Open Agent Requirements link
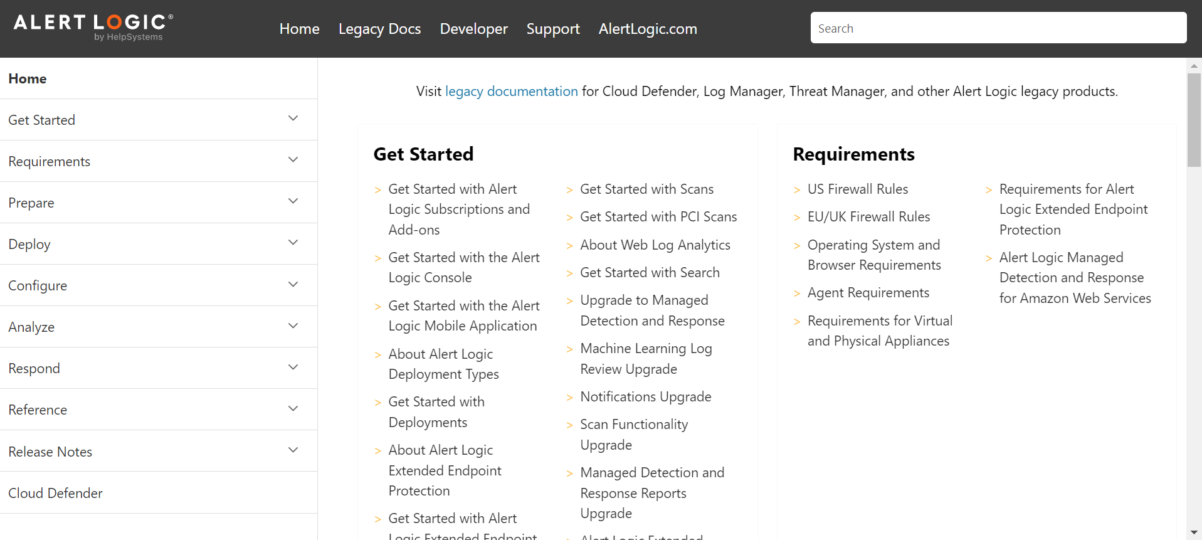The image size is (1202, 540). click(x=868, y=293)
